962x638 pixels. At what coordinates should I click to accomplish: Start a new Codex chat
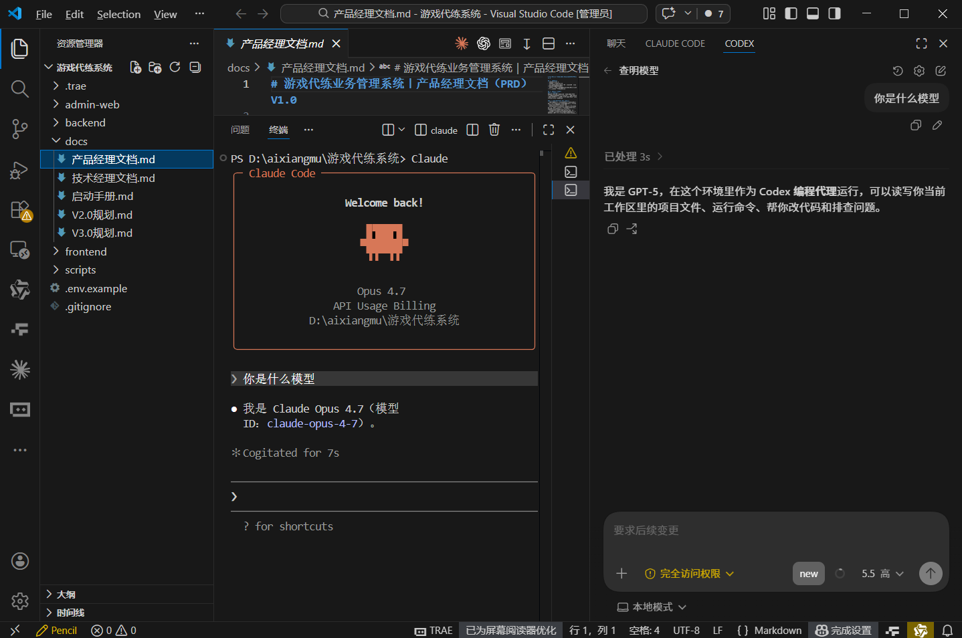[x=941, y=71]
